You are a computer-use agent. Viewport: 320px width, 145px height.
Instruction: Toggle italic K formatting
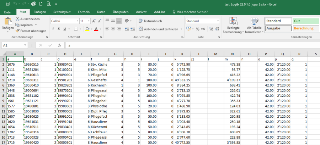tap(59, 29)
